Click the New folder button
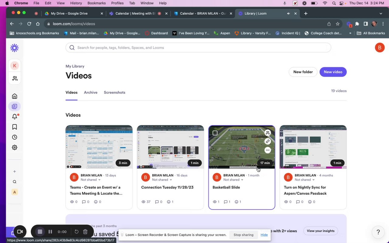Viewport: 389px width, 243px height. [303, 72]
